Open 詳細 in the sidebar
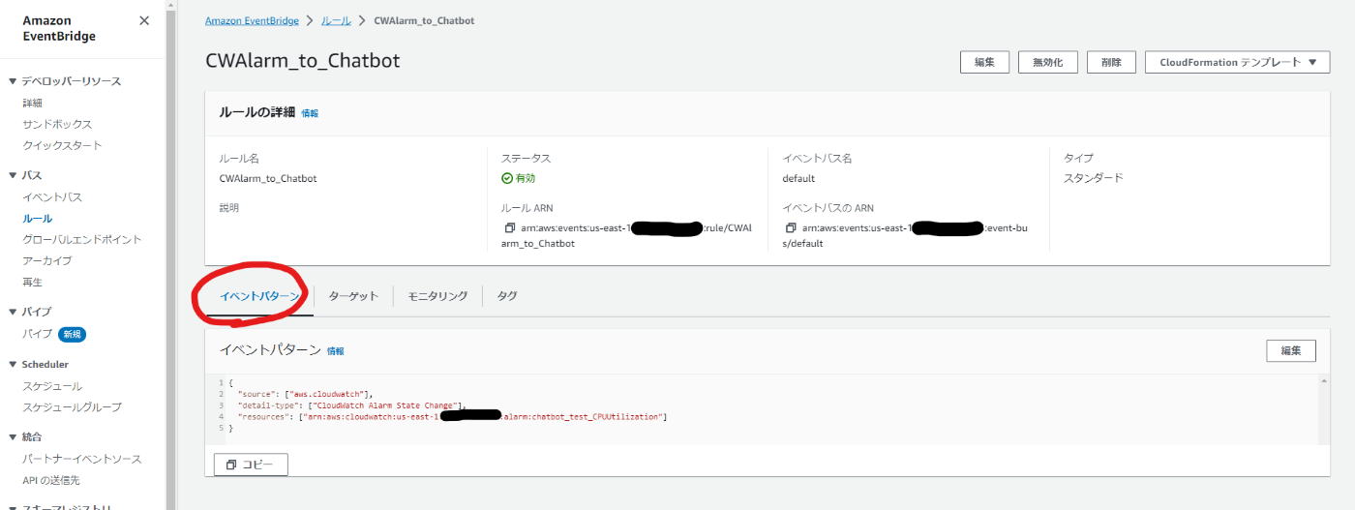 pos(32,103)
